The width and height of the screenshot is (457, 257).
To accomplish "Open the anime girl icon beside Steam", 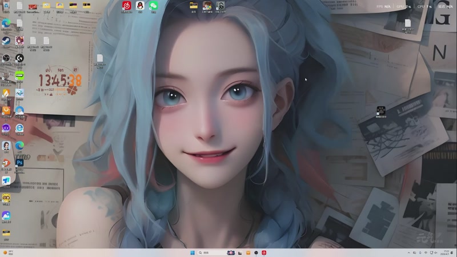I will [19, 41].
